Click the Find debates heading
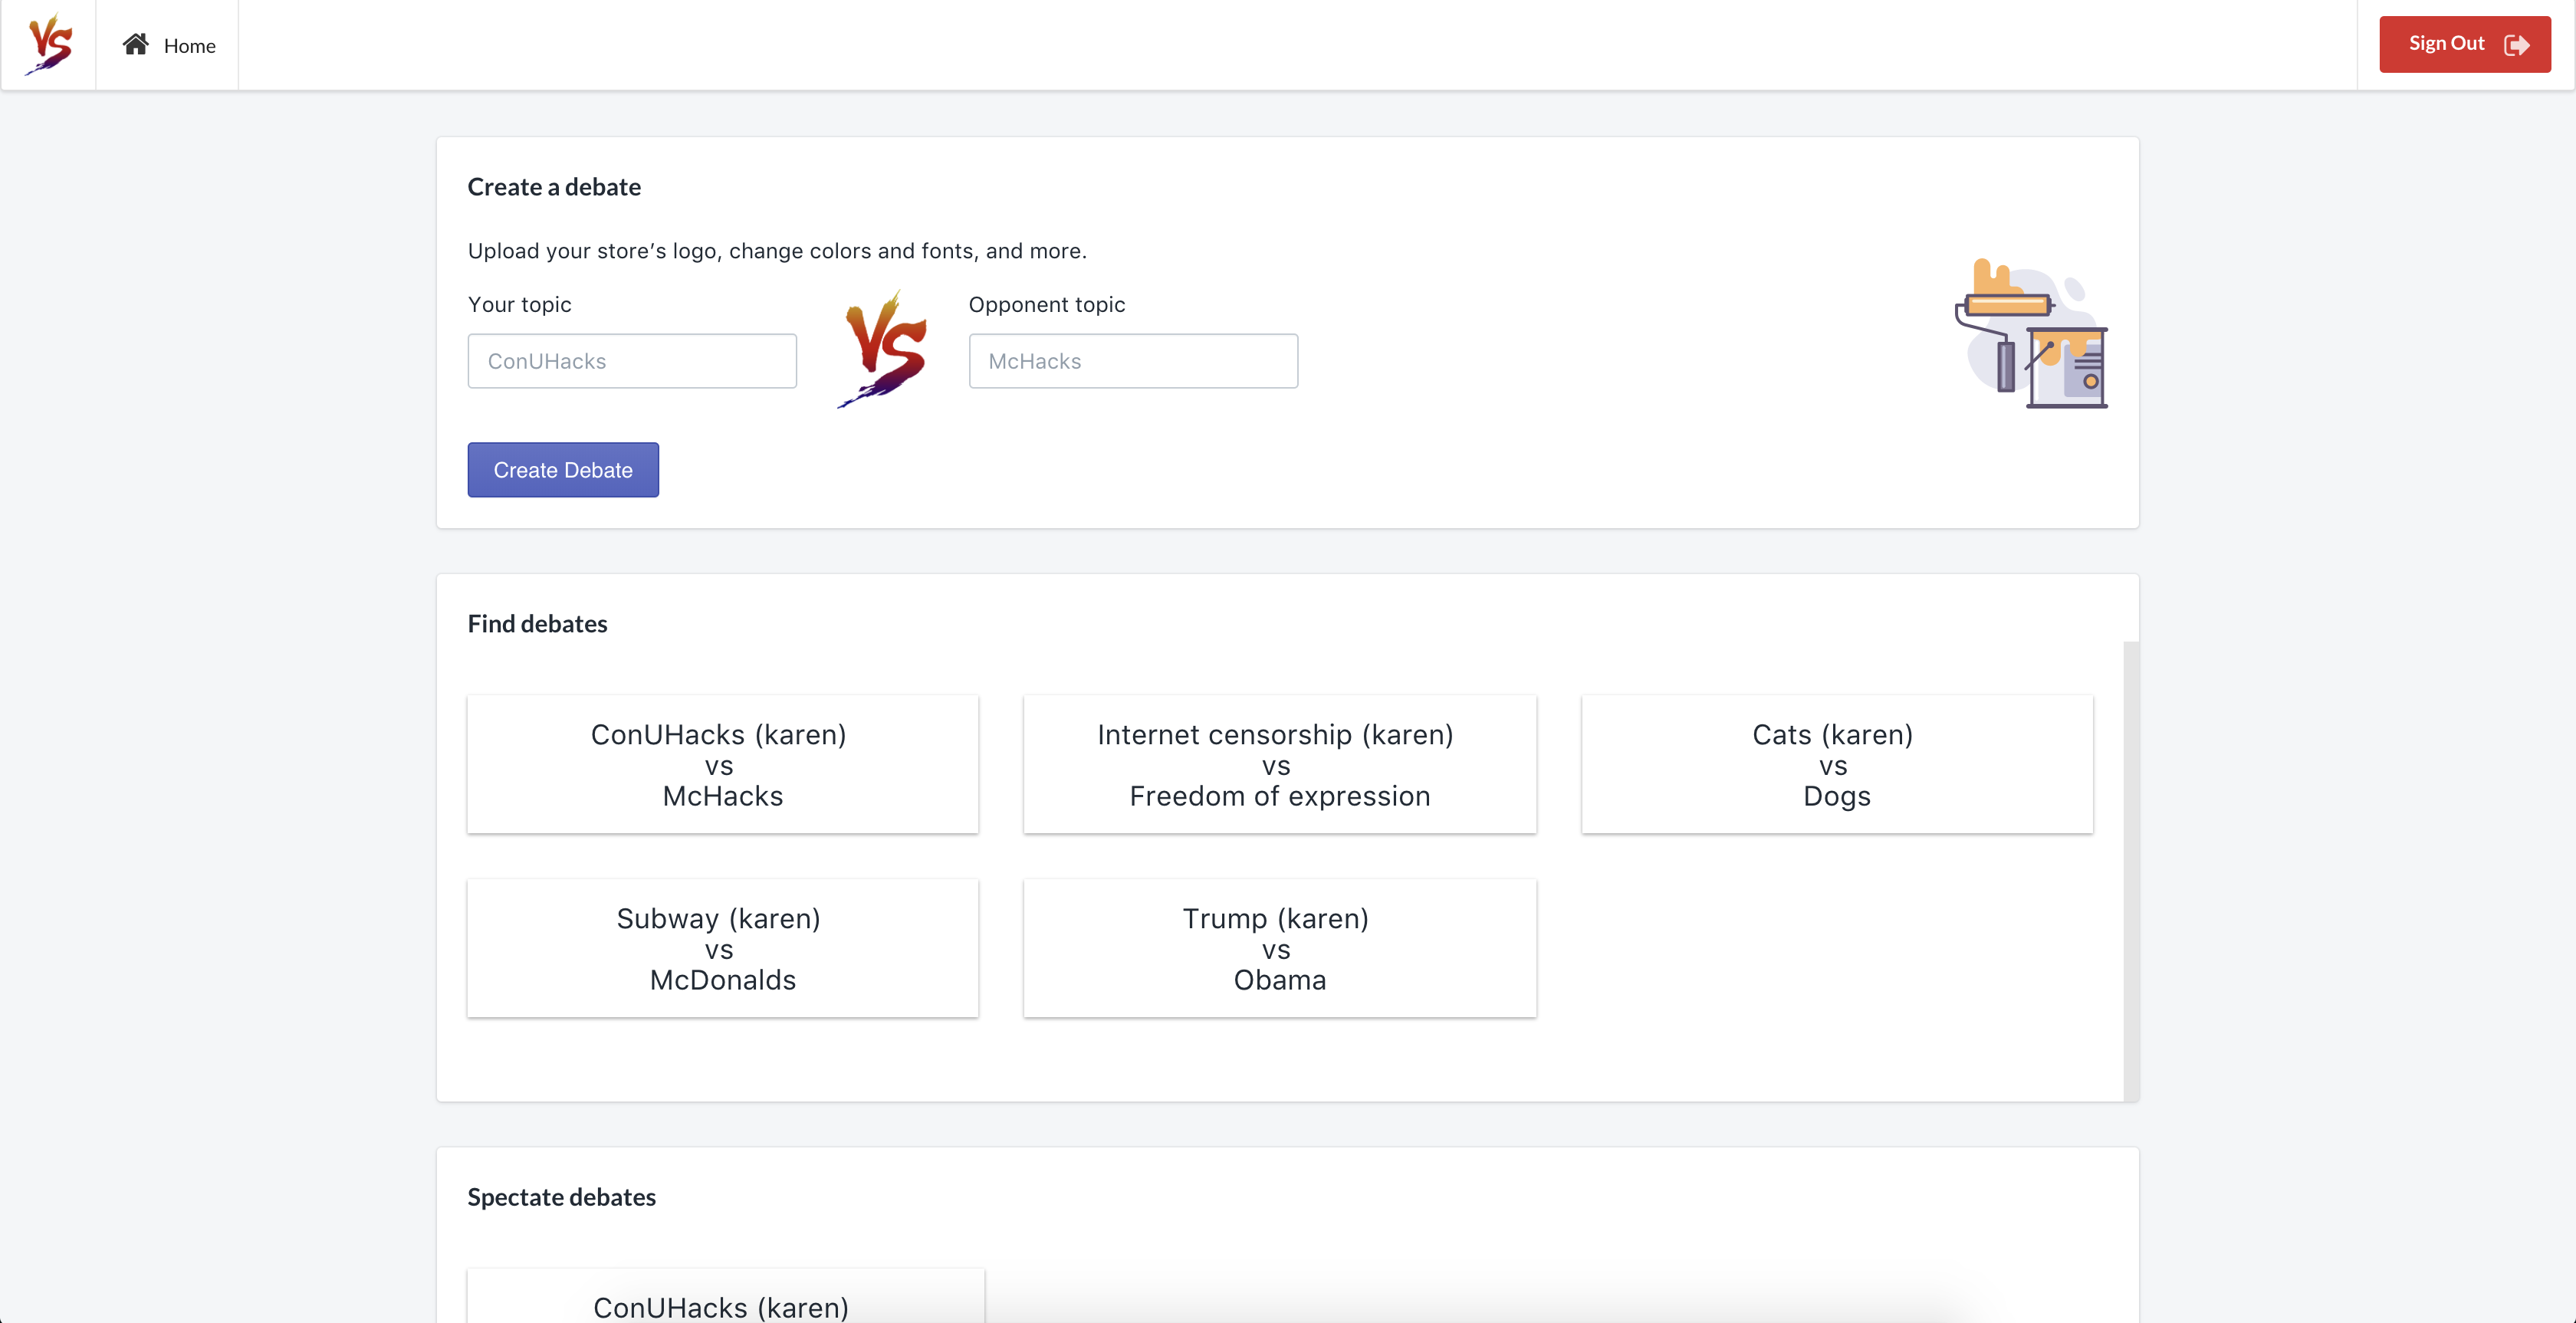 tap(537, 623)
